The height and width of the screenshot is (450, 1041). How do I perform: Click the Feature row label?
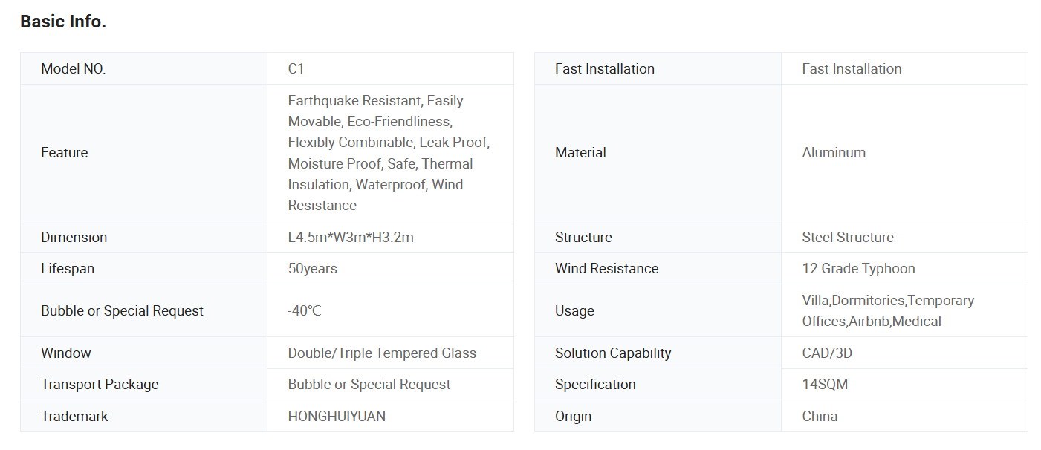pyautogui.click(x=65, y=152)
